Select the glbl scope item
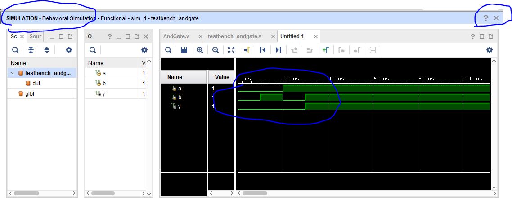Image resolution: width=512 pixels, height=200 pixels. [29, 93]
